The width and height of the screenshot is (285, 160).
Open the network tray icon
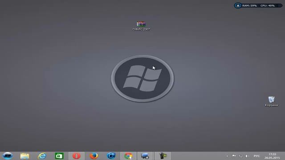coord(240,156)
